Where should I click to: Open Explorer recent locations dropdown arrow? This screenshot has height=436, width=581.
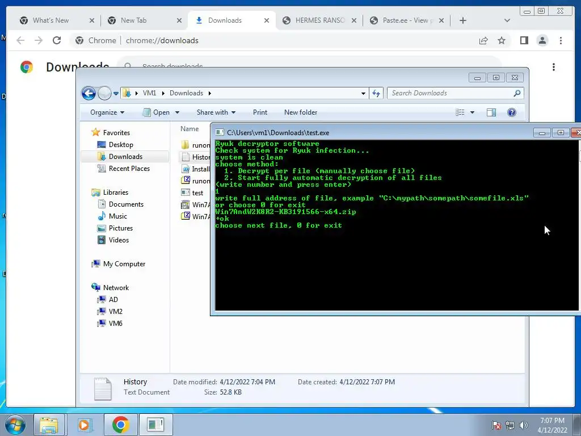pos(116,94)
